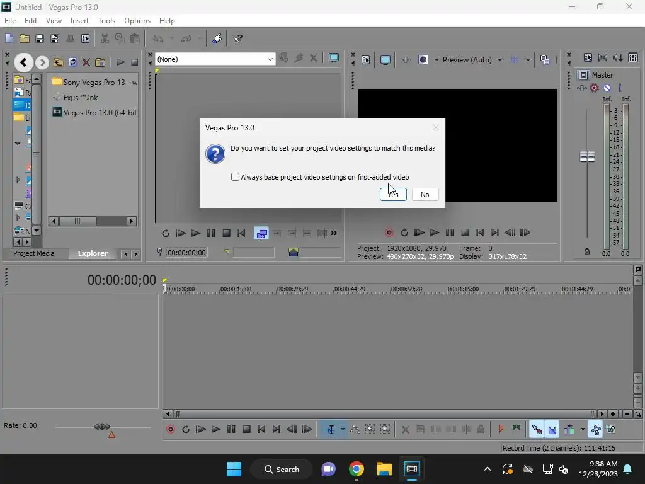
Task: Start Explorer preview play button
Action: [120, 62]
